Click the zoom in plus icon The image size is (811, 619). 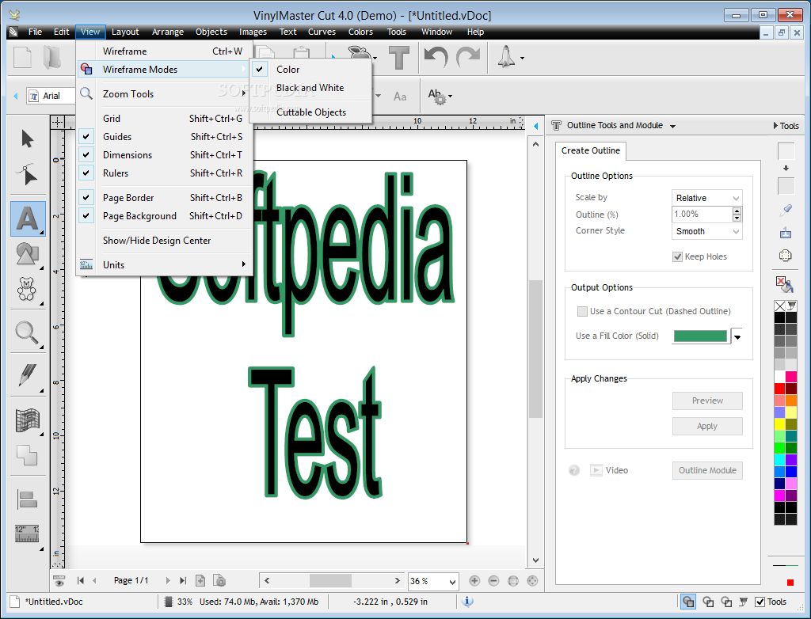474,581
